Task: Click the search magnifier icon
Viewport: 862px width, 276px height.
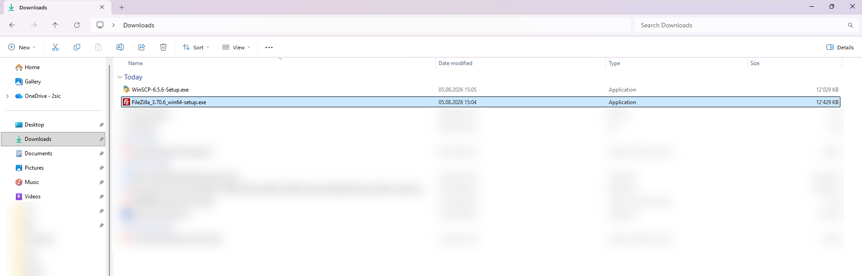Action: (x=850, y=25)
